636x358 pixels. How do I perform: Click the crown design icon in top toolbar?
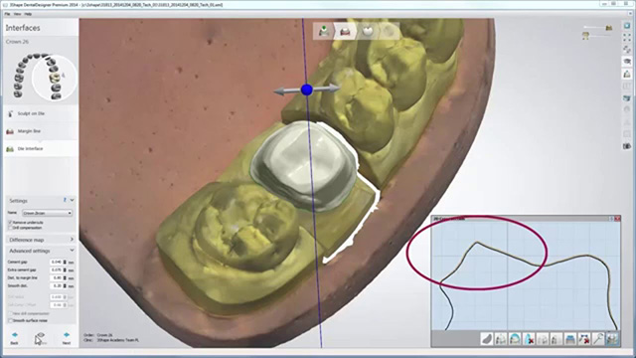368,31
